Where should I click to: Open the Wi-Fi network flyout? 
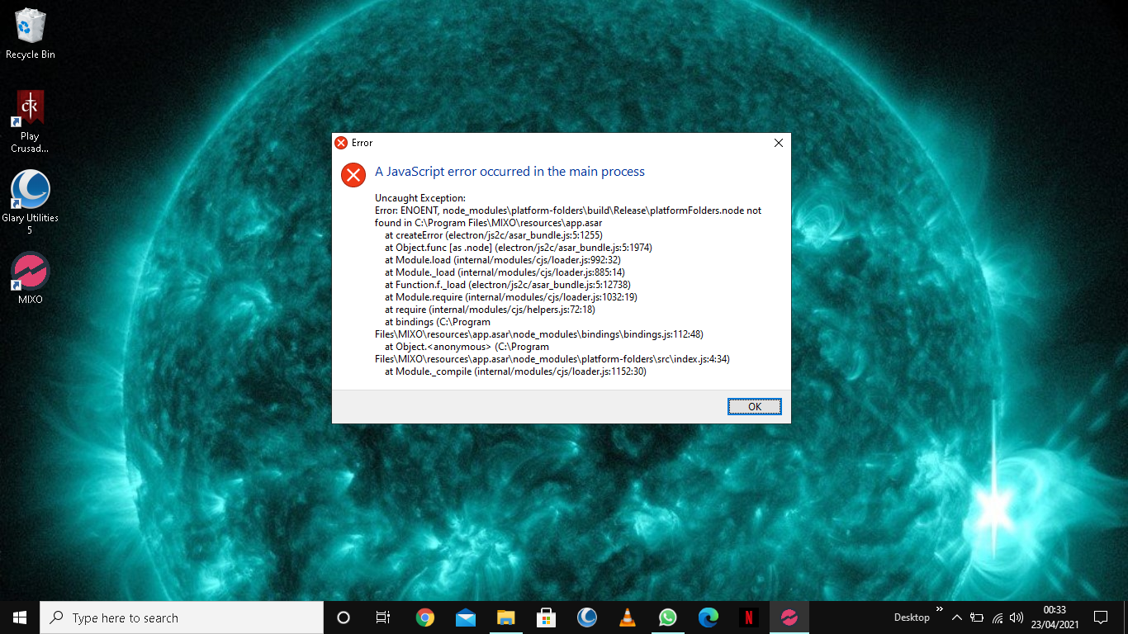(x=997, y=617)
